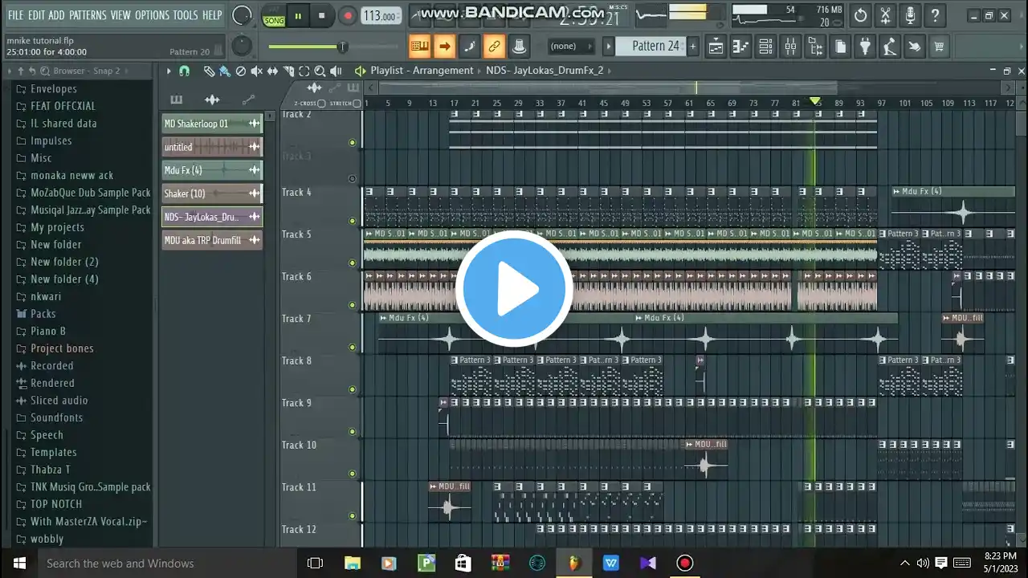Click the tempo field showing 113
The image size is (1028, 578).
click(381, 16)
